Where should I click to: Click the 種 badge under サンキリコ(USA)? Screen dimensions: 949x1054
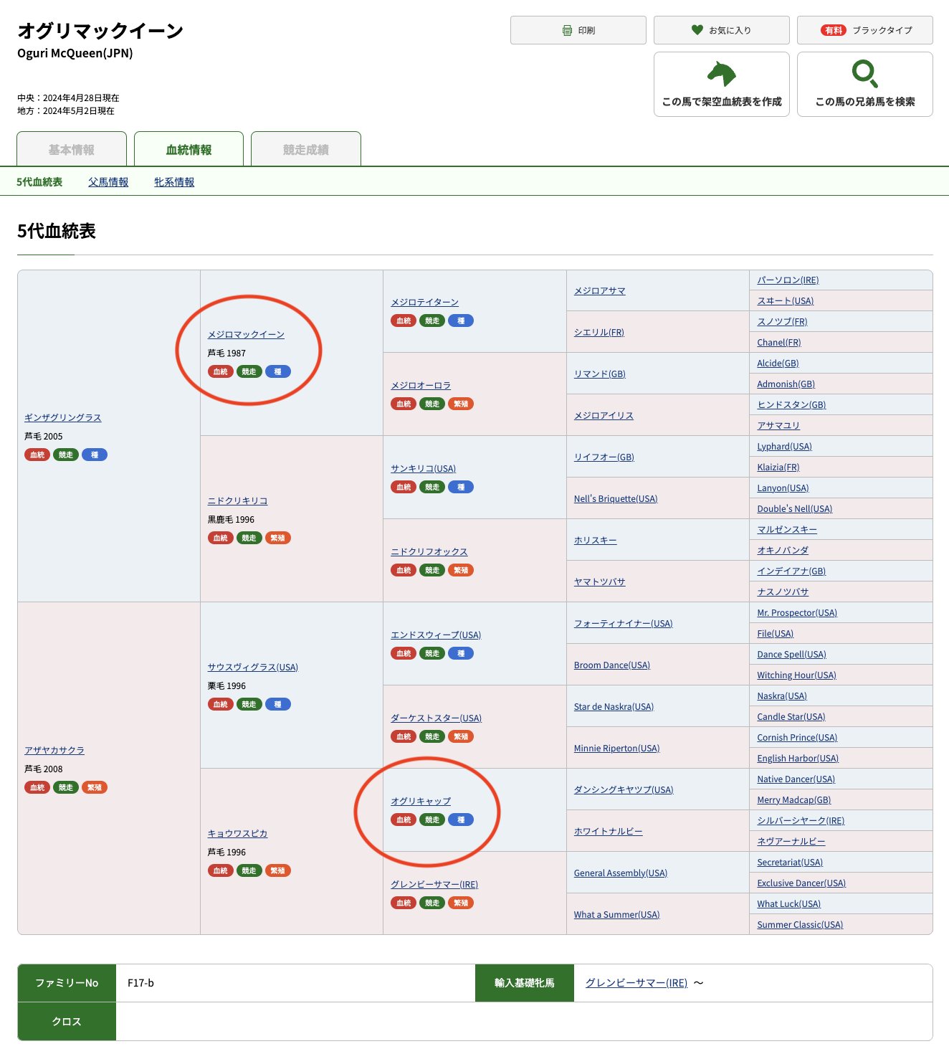click(x=461, y=487)
